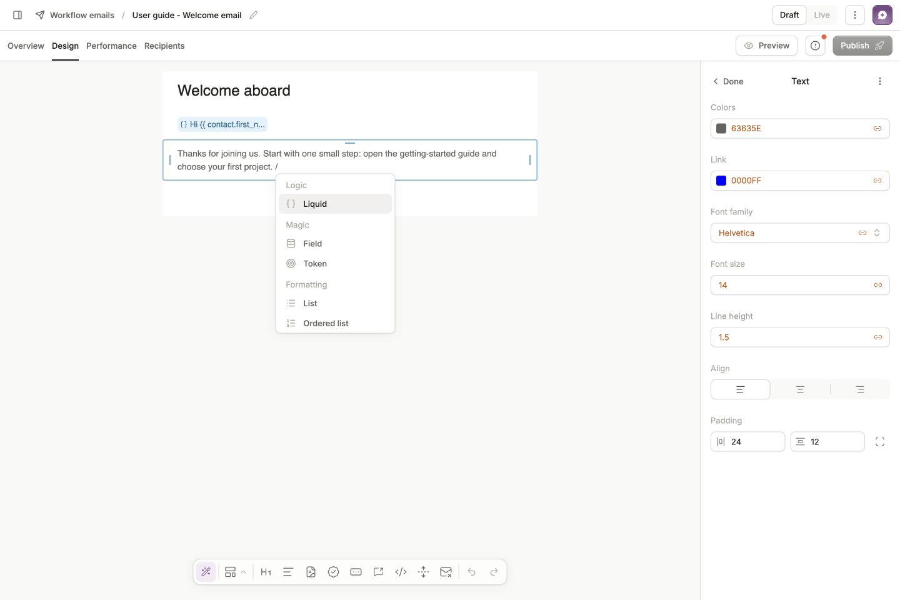The height and width of the screenshot is (600, 900).
Task: Click the 0000FF link color swatch
Action: [721, 181]
